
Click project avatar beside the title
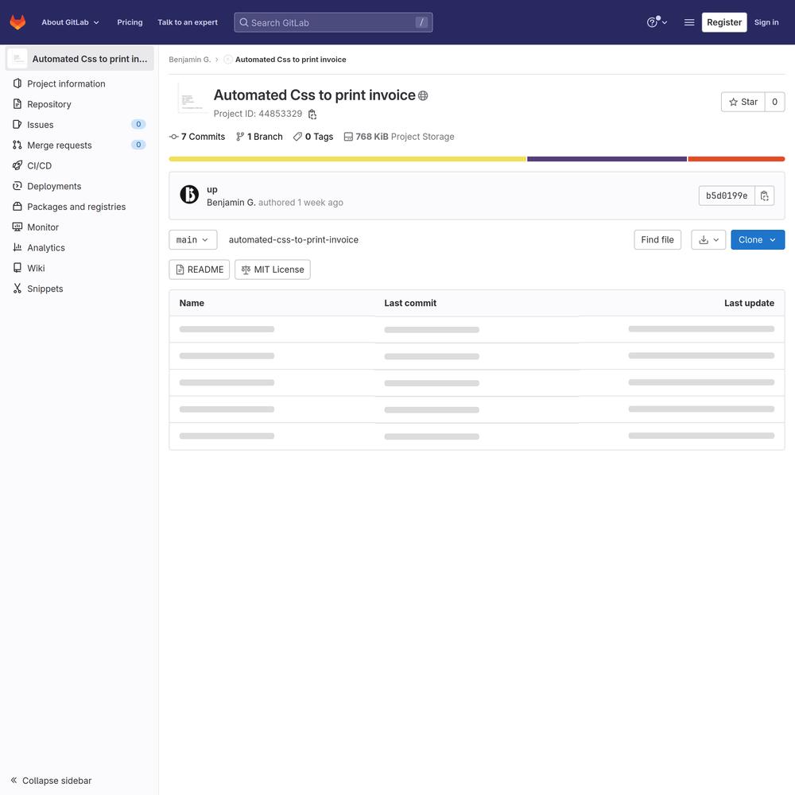[x=192, y=100]
